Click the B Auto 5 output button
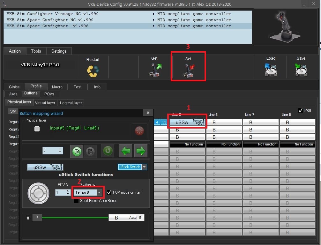Screen dimensions: 321x245 coord(126,218)
